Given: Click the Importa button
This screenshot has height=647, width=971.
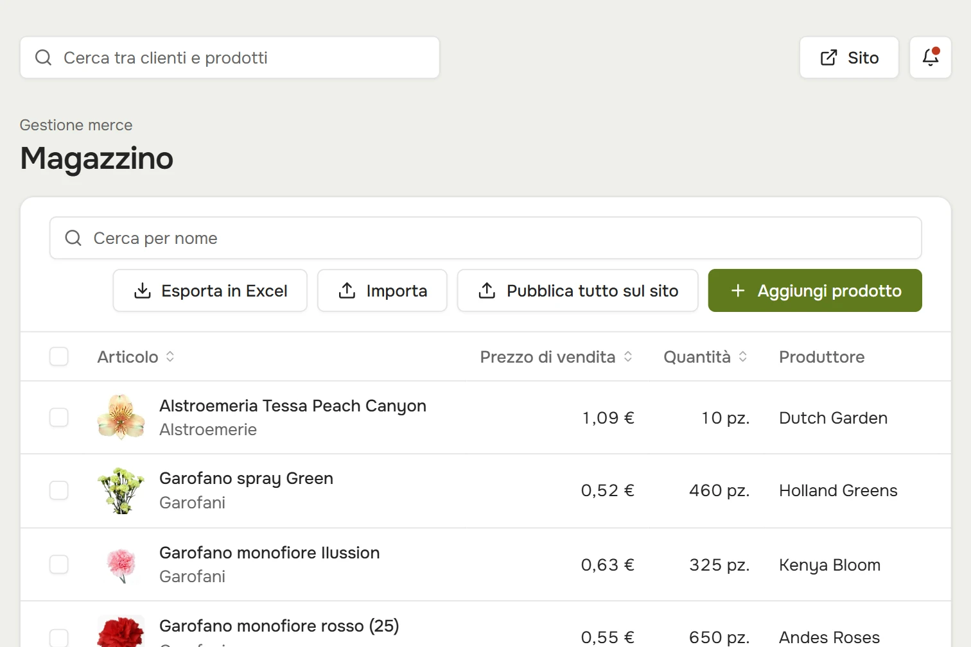Looking at the screenshot, I should click(x=382, y=291).
